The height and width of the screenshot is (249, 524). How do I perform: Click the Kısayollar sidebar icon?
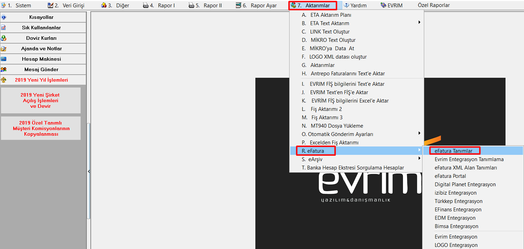point(3,17)
